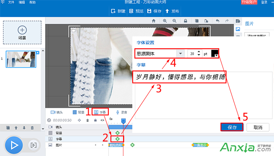Viewport: 274px width, 156px height.
Task: Click the 一直显示 animation block on 图片 track
Action: 200,145
